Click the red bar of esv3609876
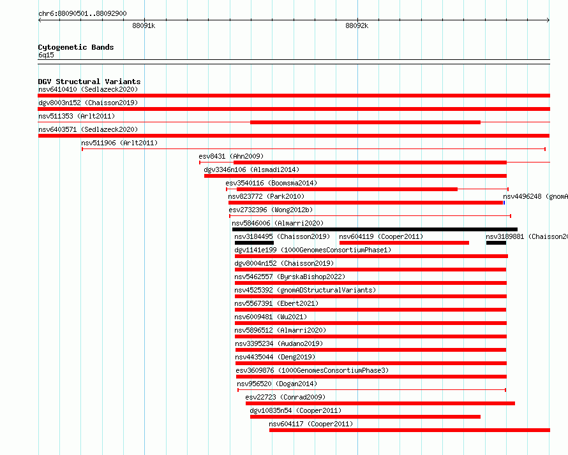568x455 pixels. (371, 377)
